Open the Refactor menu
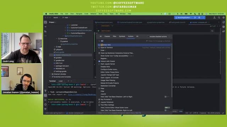227x127 pixels. pyautogui.click(x=93, y=14)
